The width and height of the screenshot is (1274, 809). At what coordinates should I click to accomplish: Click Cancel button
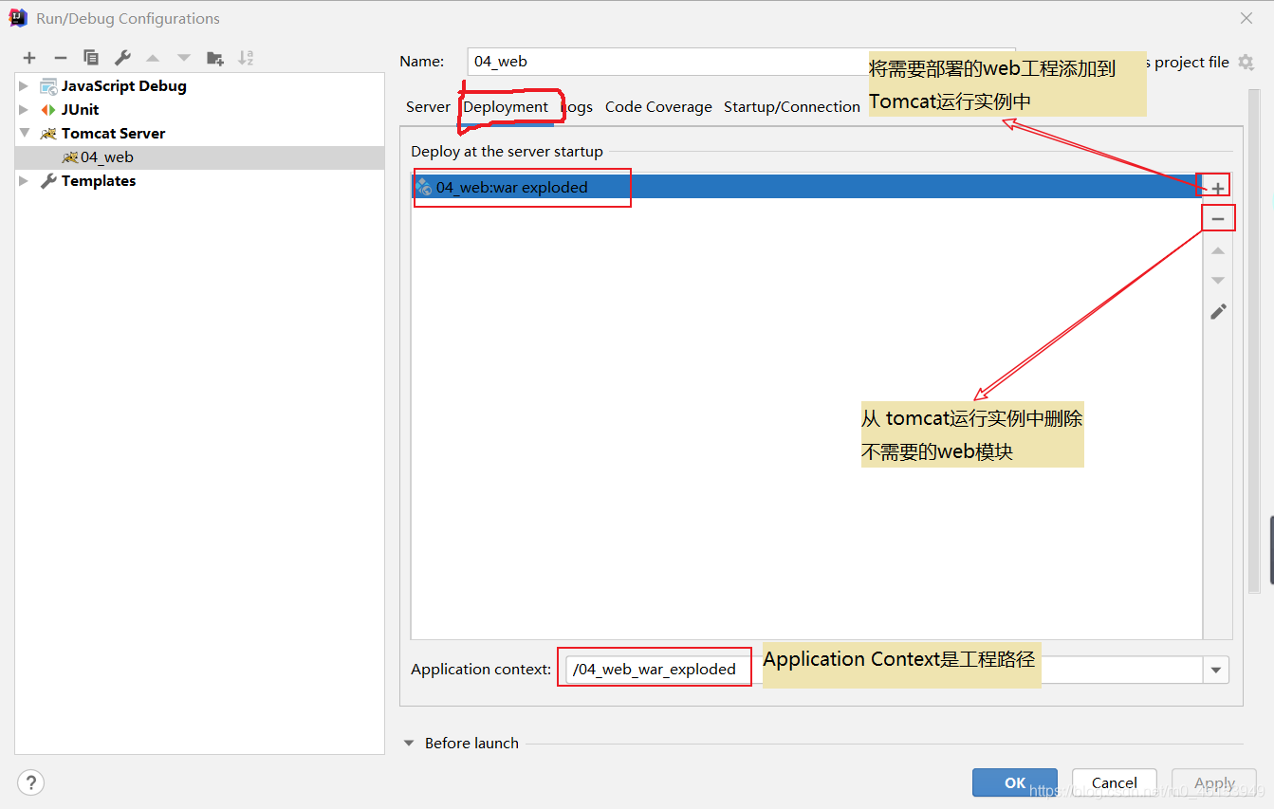click(x=1115, y=782)
